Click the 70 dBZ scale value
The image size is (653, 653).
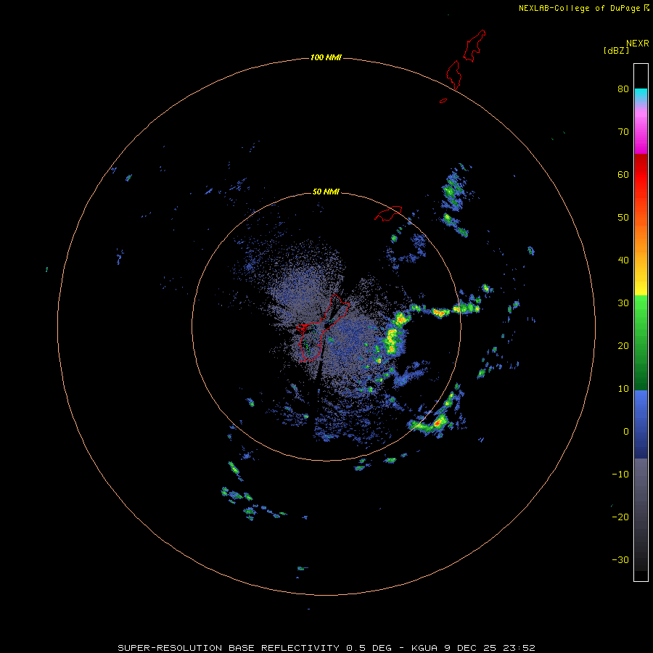[623, 131]
